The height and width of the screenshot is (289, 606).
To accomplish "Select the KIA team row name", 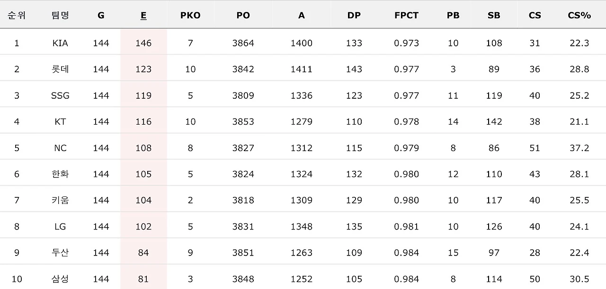I will click(x=60, y=43).
